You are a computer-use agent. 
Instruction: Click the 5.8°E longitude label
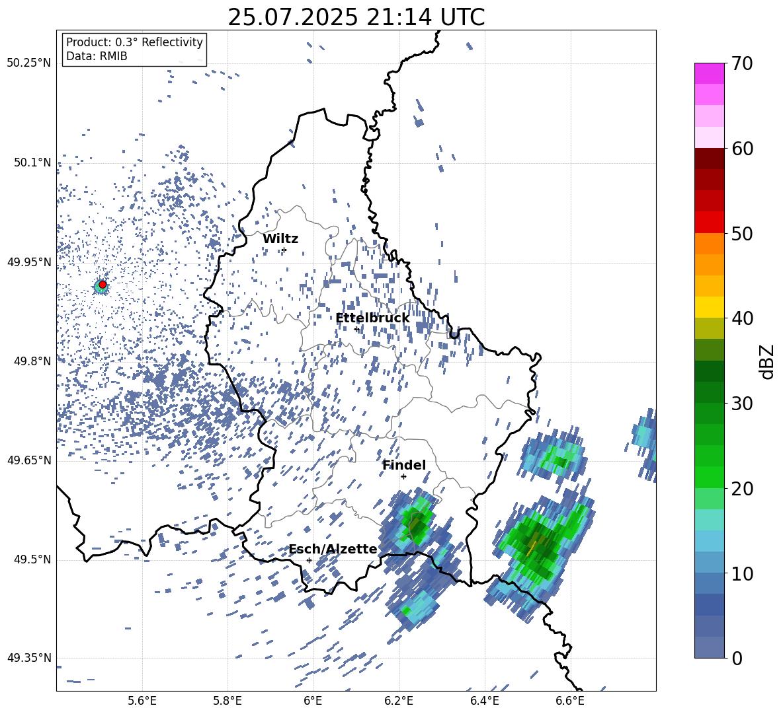[227, 701]
